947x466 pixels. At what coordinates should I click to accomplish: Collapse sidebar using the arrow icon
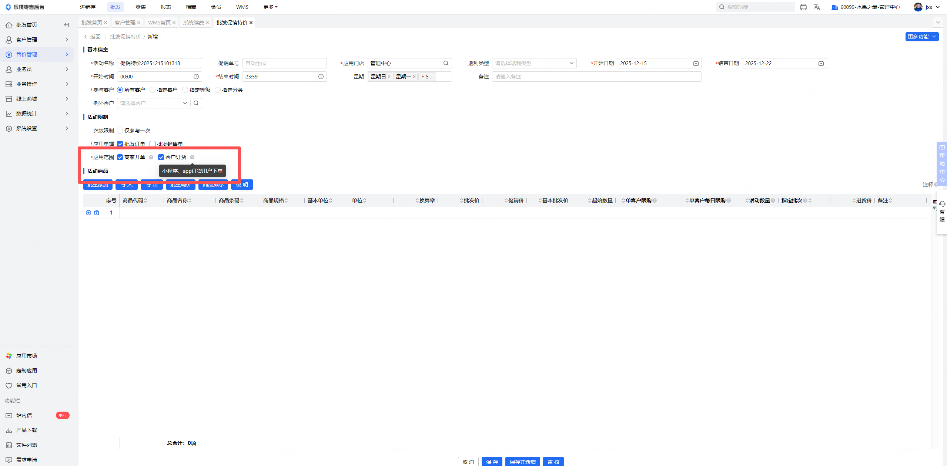tap(67, 25)
